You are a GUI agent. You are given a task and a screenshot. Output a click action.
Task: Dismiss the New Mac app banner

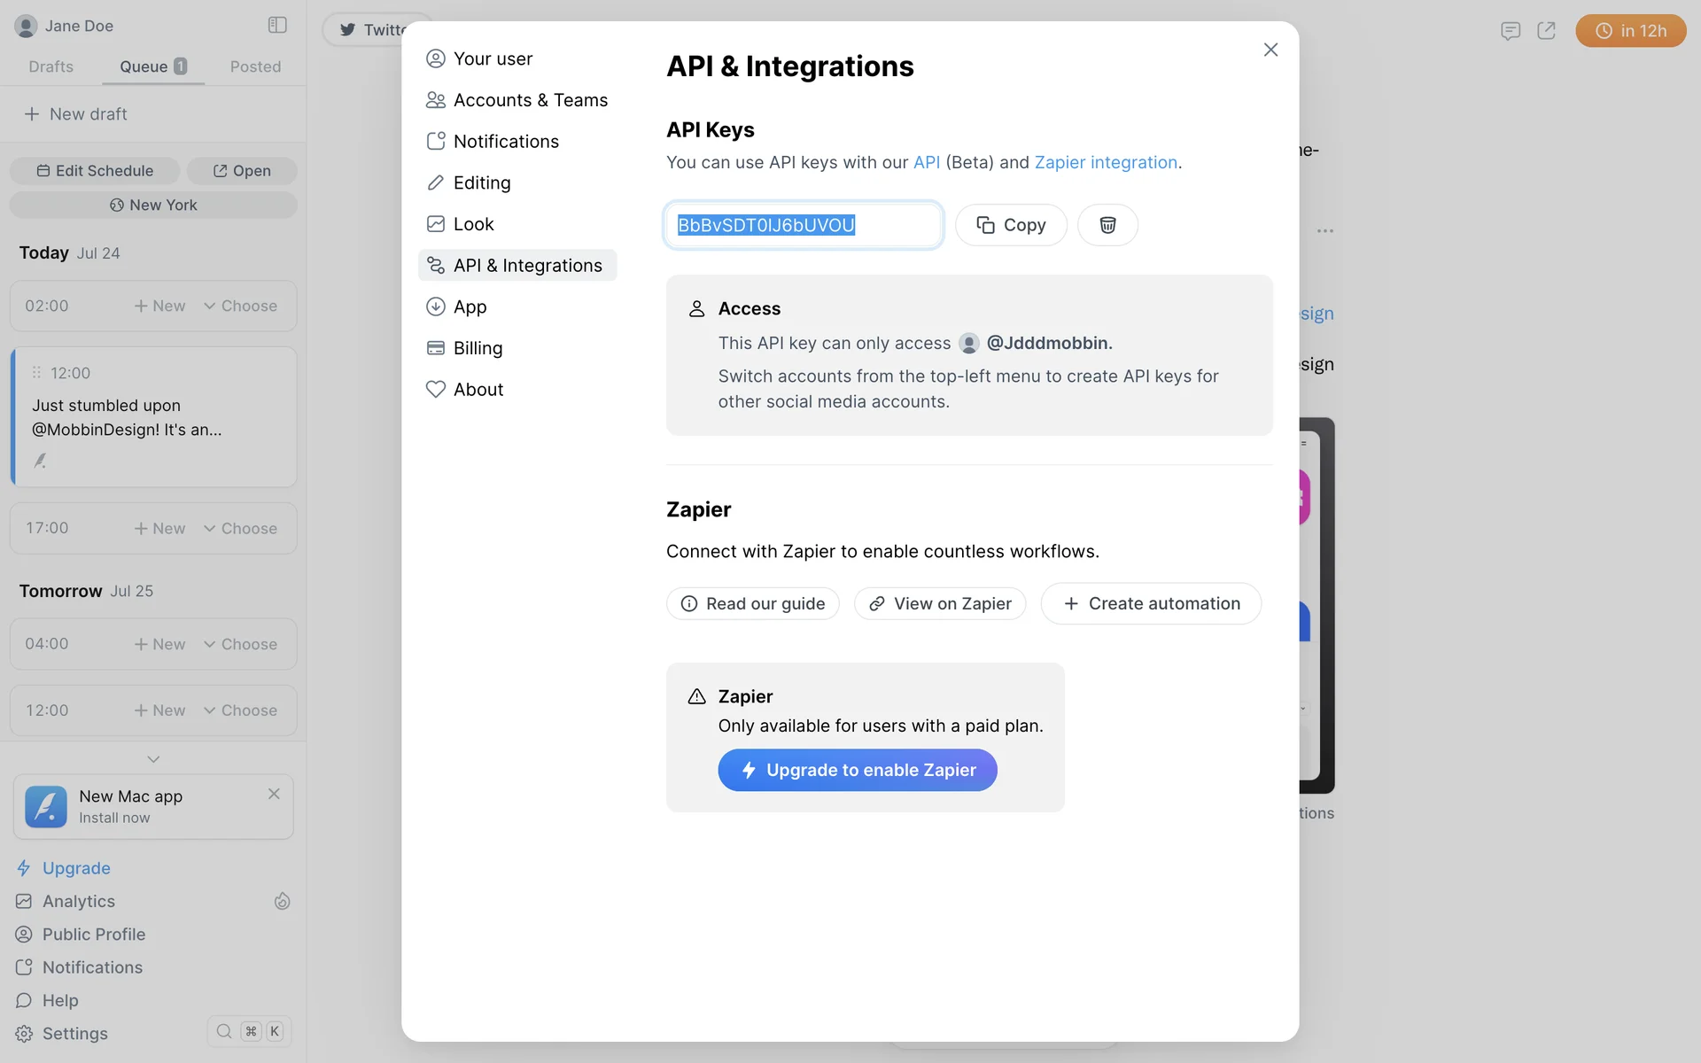coord(274,794)
